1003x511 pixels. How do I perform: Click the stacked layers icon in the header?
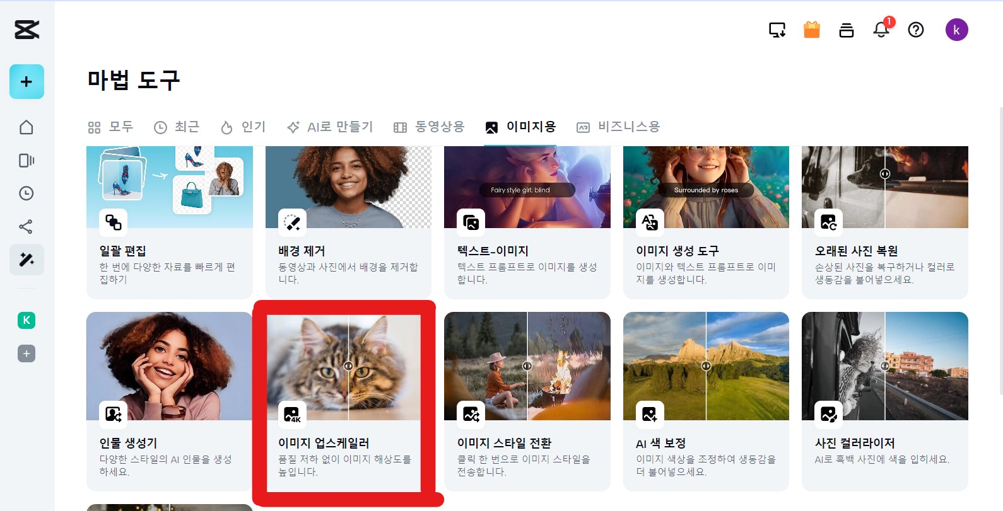847,30
